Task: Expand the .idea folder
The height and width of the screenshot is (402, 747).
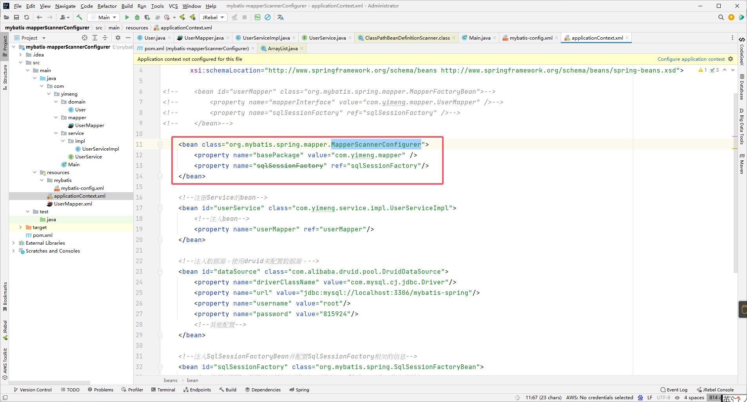Action: (x=20, y=55)
